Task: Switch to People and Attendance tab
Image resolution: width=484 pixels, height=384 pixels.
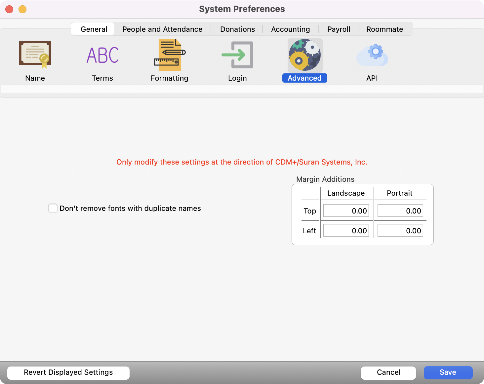Action: coord(162,29)
